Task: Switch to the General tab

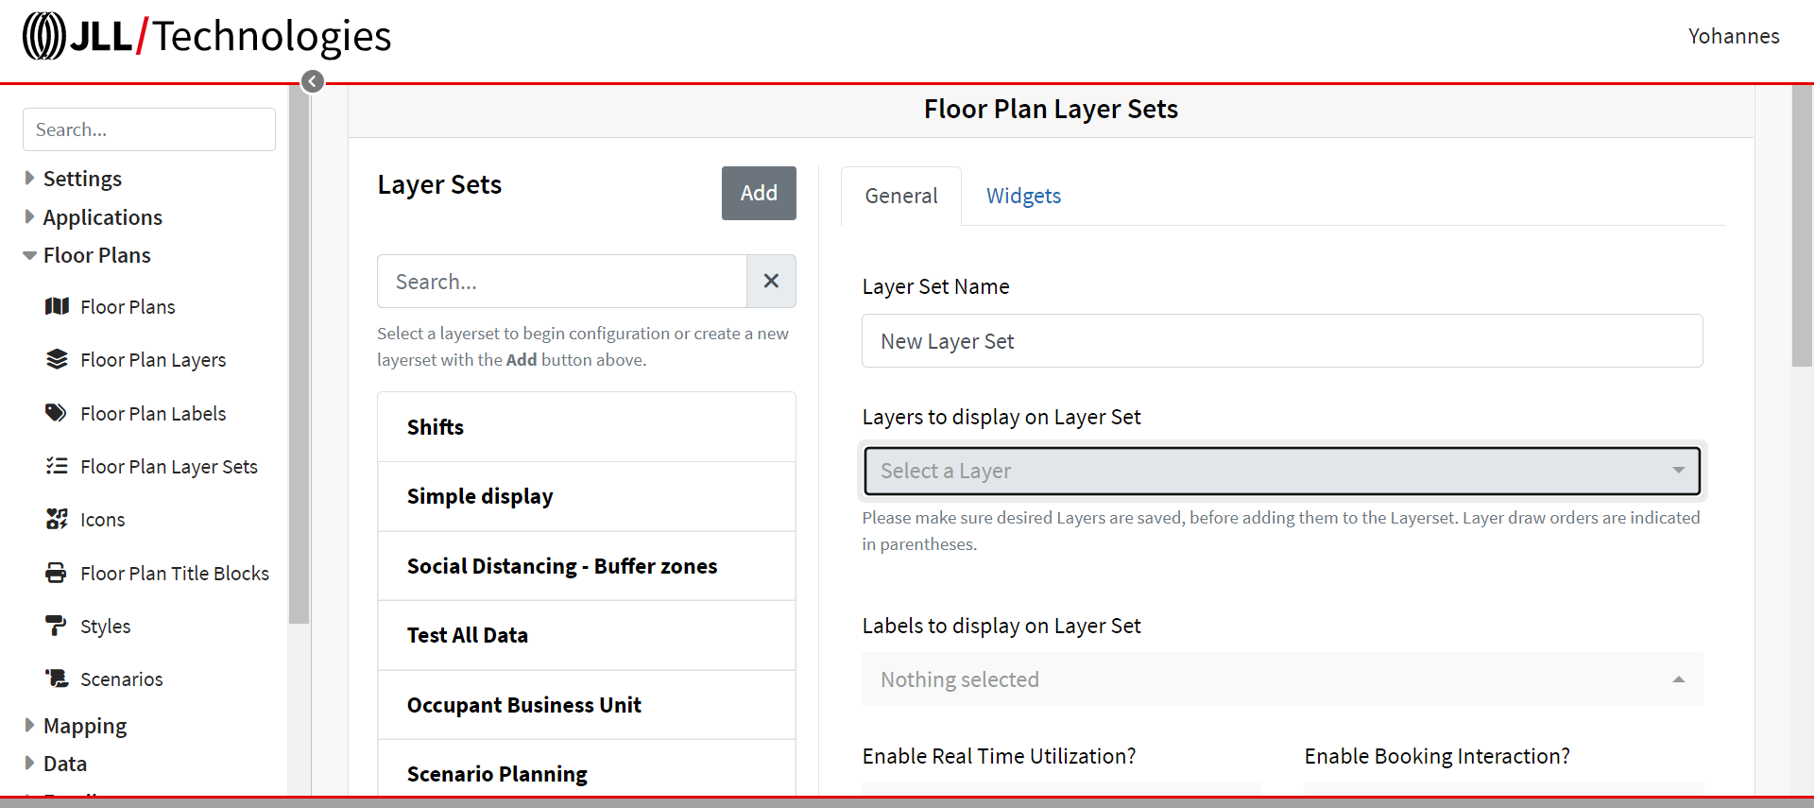Action: 901,196
